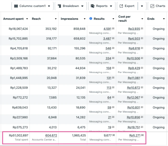The width and height of the screenshot is (168, 146).
Task: Open the Columns: custom1 dropdown
Action: (49, 6)
